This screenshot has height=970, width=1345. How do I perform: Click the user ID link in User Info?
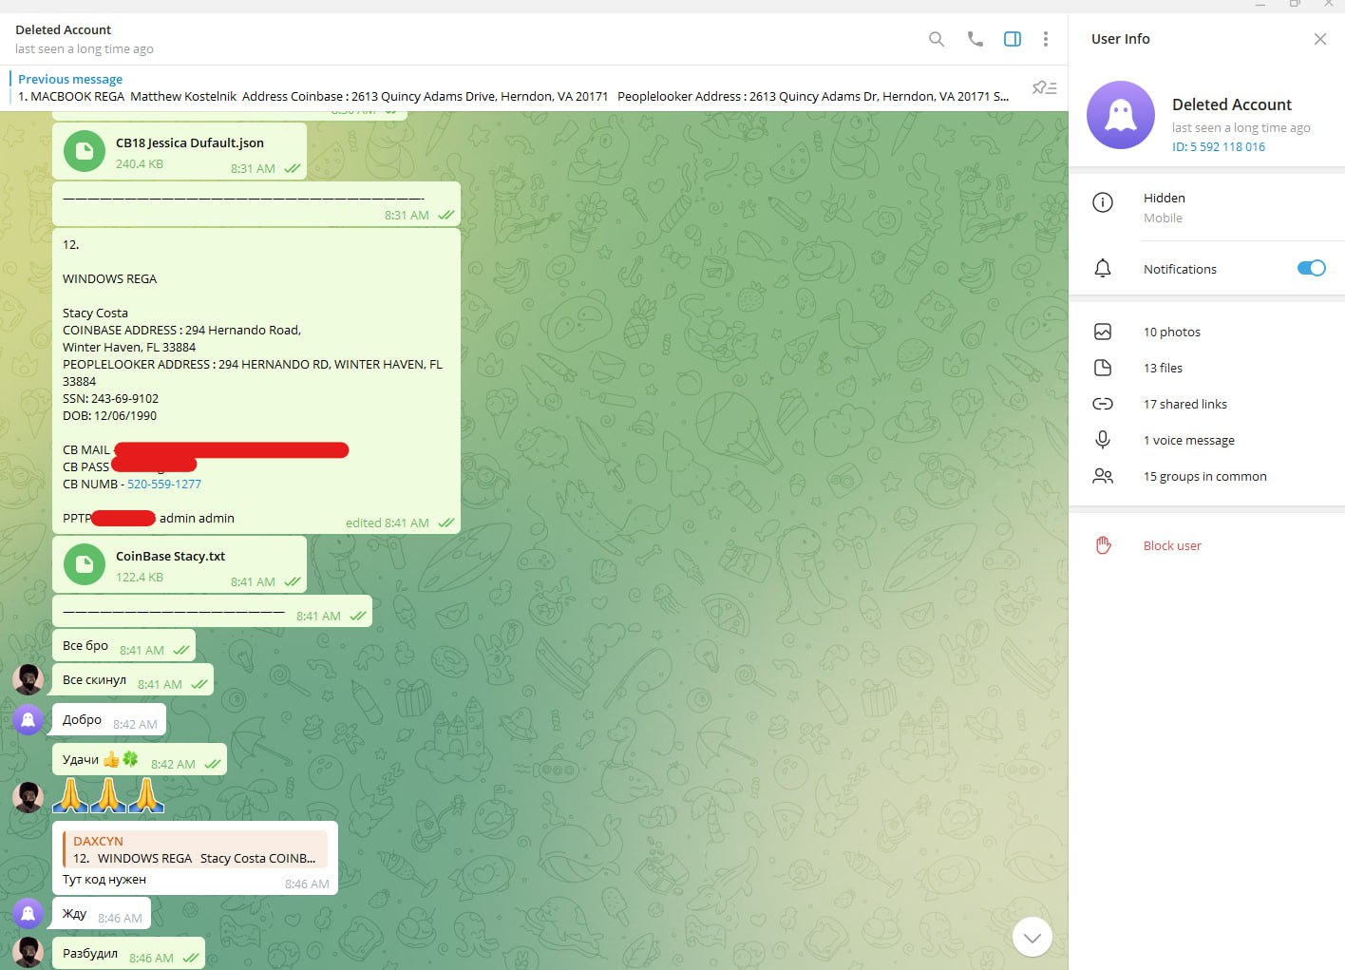pos(1219,147)
